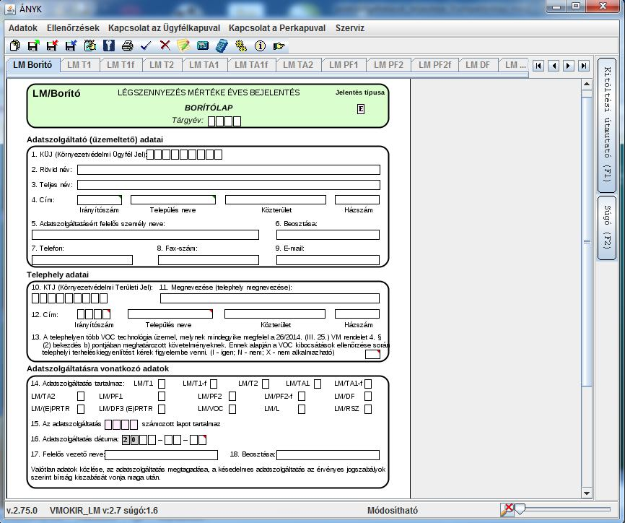Open Kapcsolat az Ügyfélkapuval menu
Viewport: 625px width, 523px height.
[165, 28]
